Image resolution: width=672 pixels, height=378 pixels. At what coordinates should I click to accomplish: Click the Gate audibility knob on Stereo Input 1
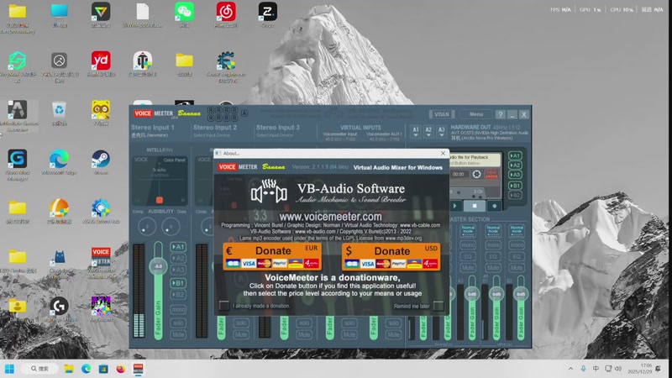point(171,227)
